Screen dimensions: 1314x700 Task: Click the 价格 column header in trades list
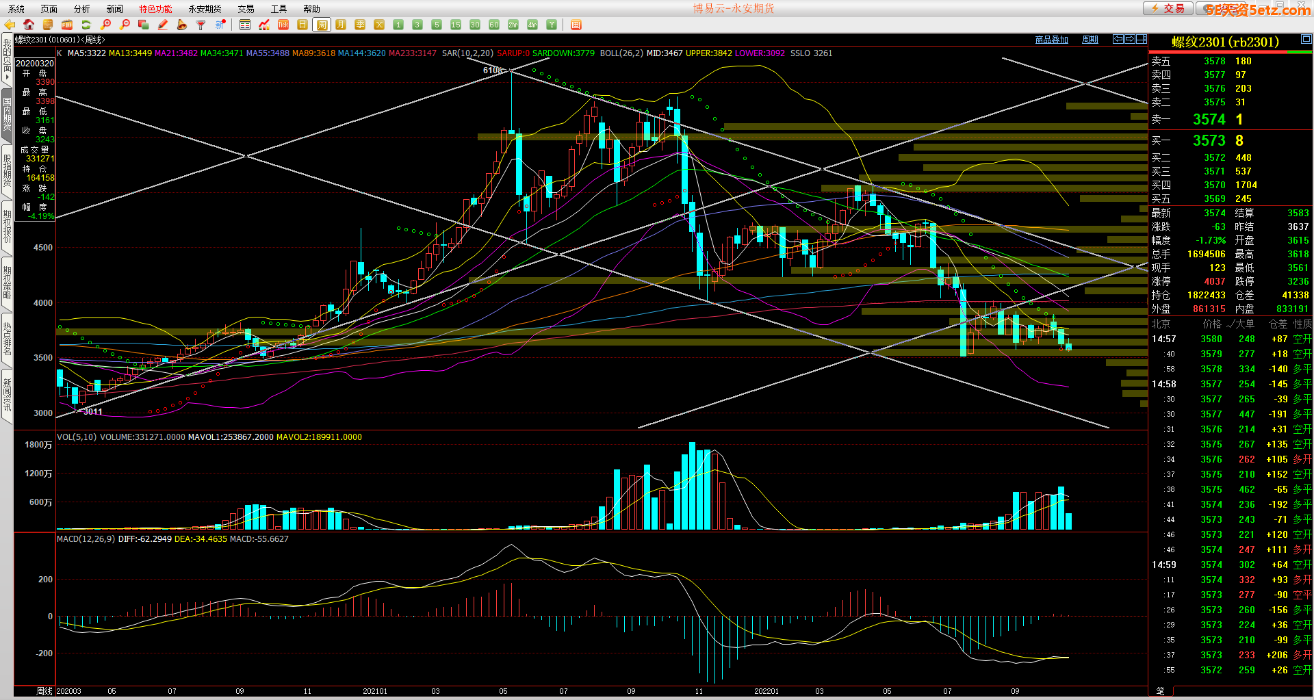point(1212,324)
